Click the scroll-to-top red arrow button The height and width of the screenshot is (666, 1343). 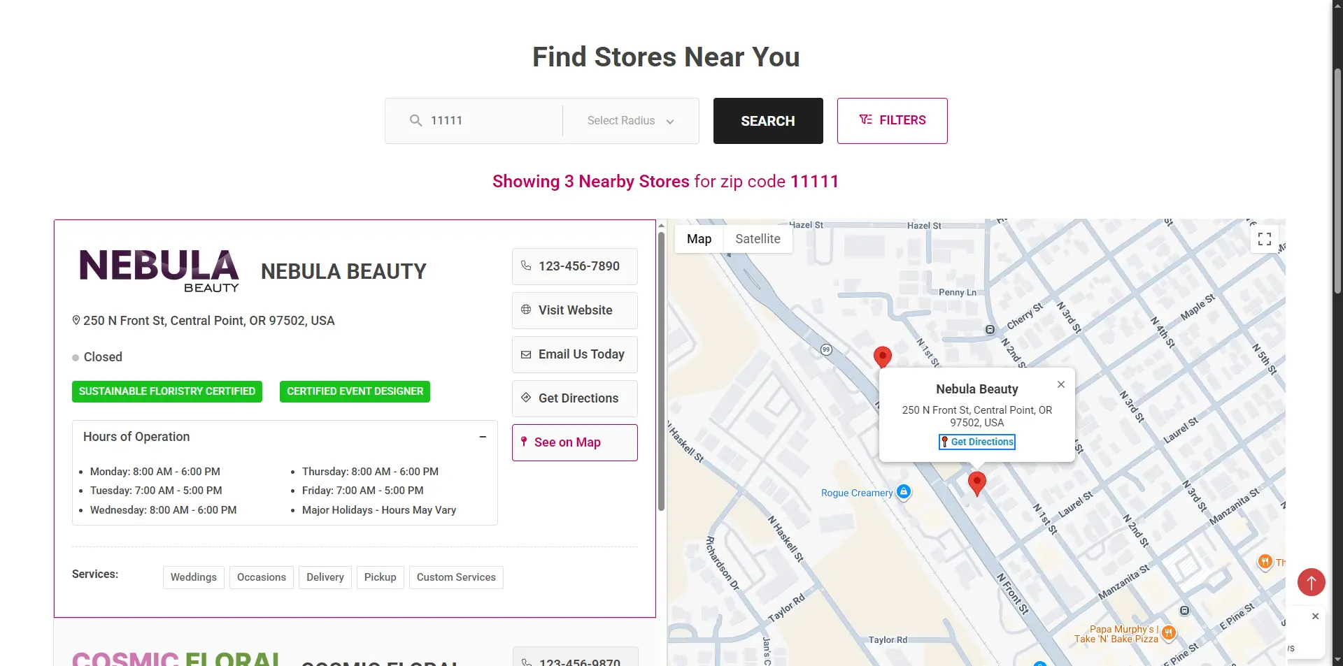coord(1311,582)
